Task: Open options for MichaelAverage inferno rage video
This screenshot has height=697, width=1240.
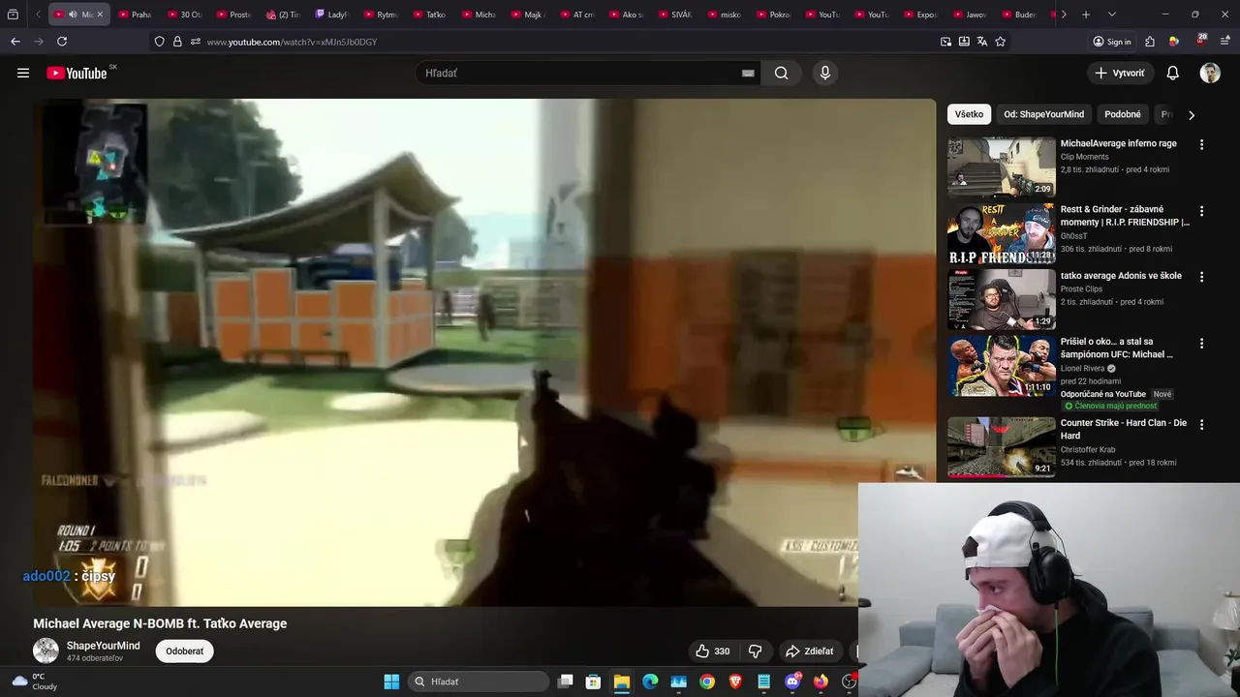Action: 1202,144
